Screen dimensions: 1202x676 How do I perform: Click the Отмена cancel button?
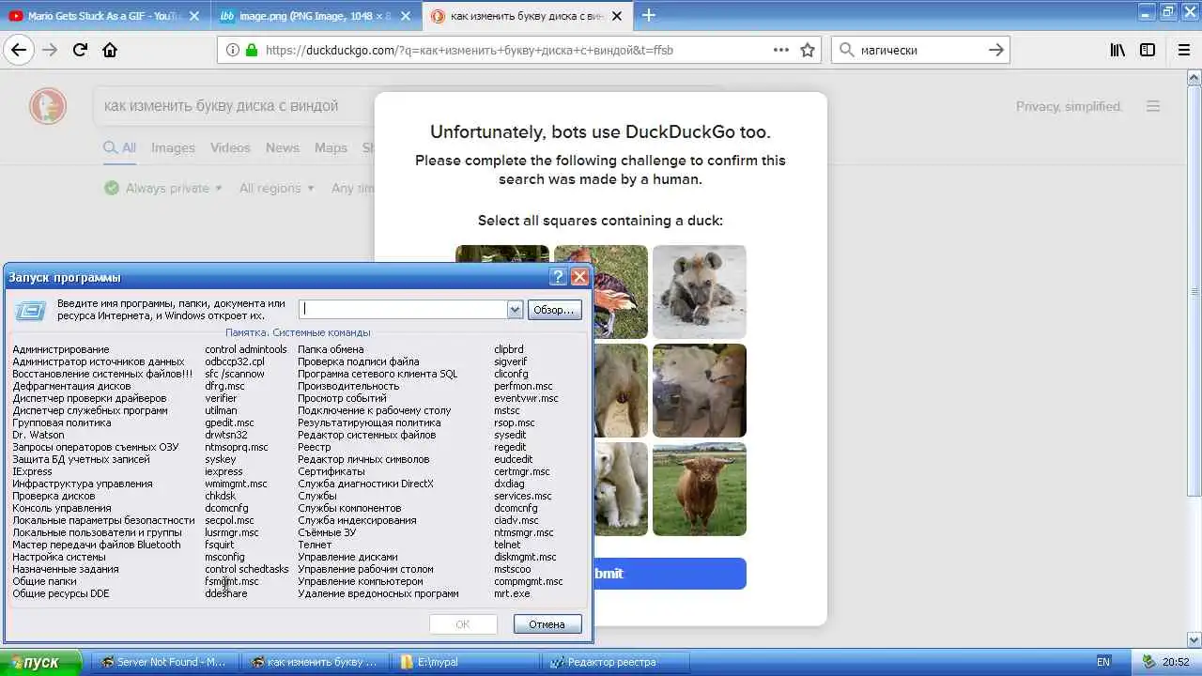[547, 624]
